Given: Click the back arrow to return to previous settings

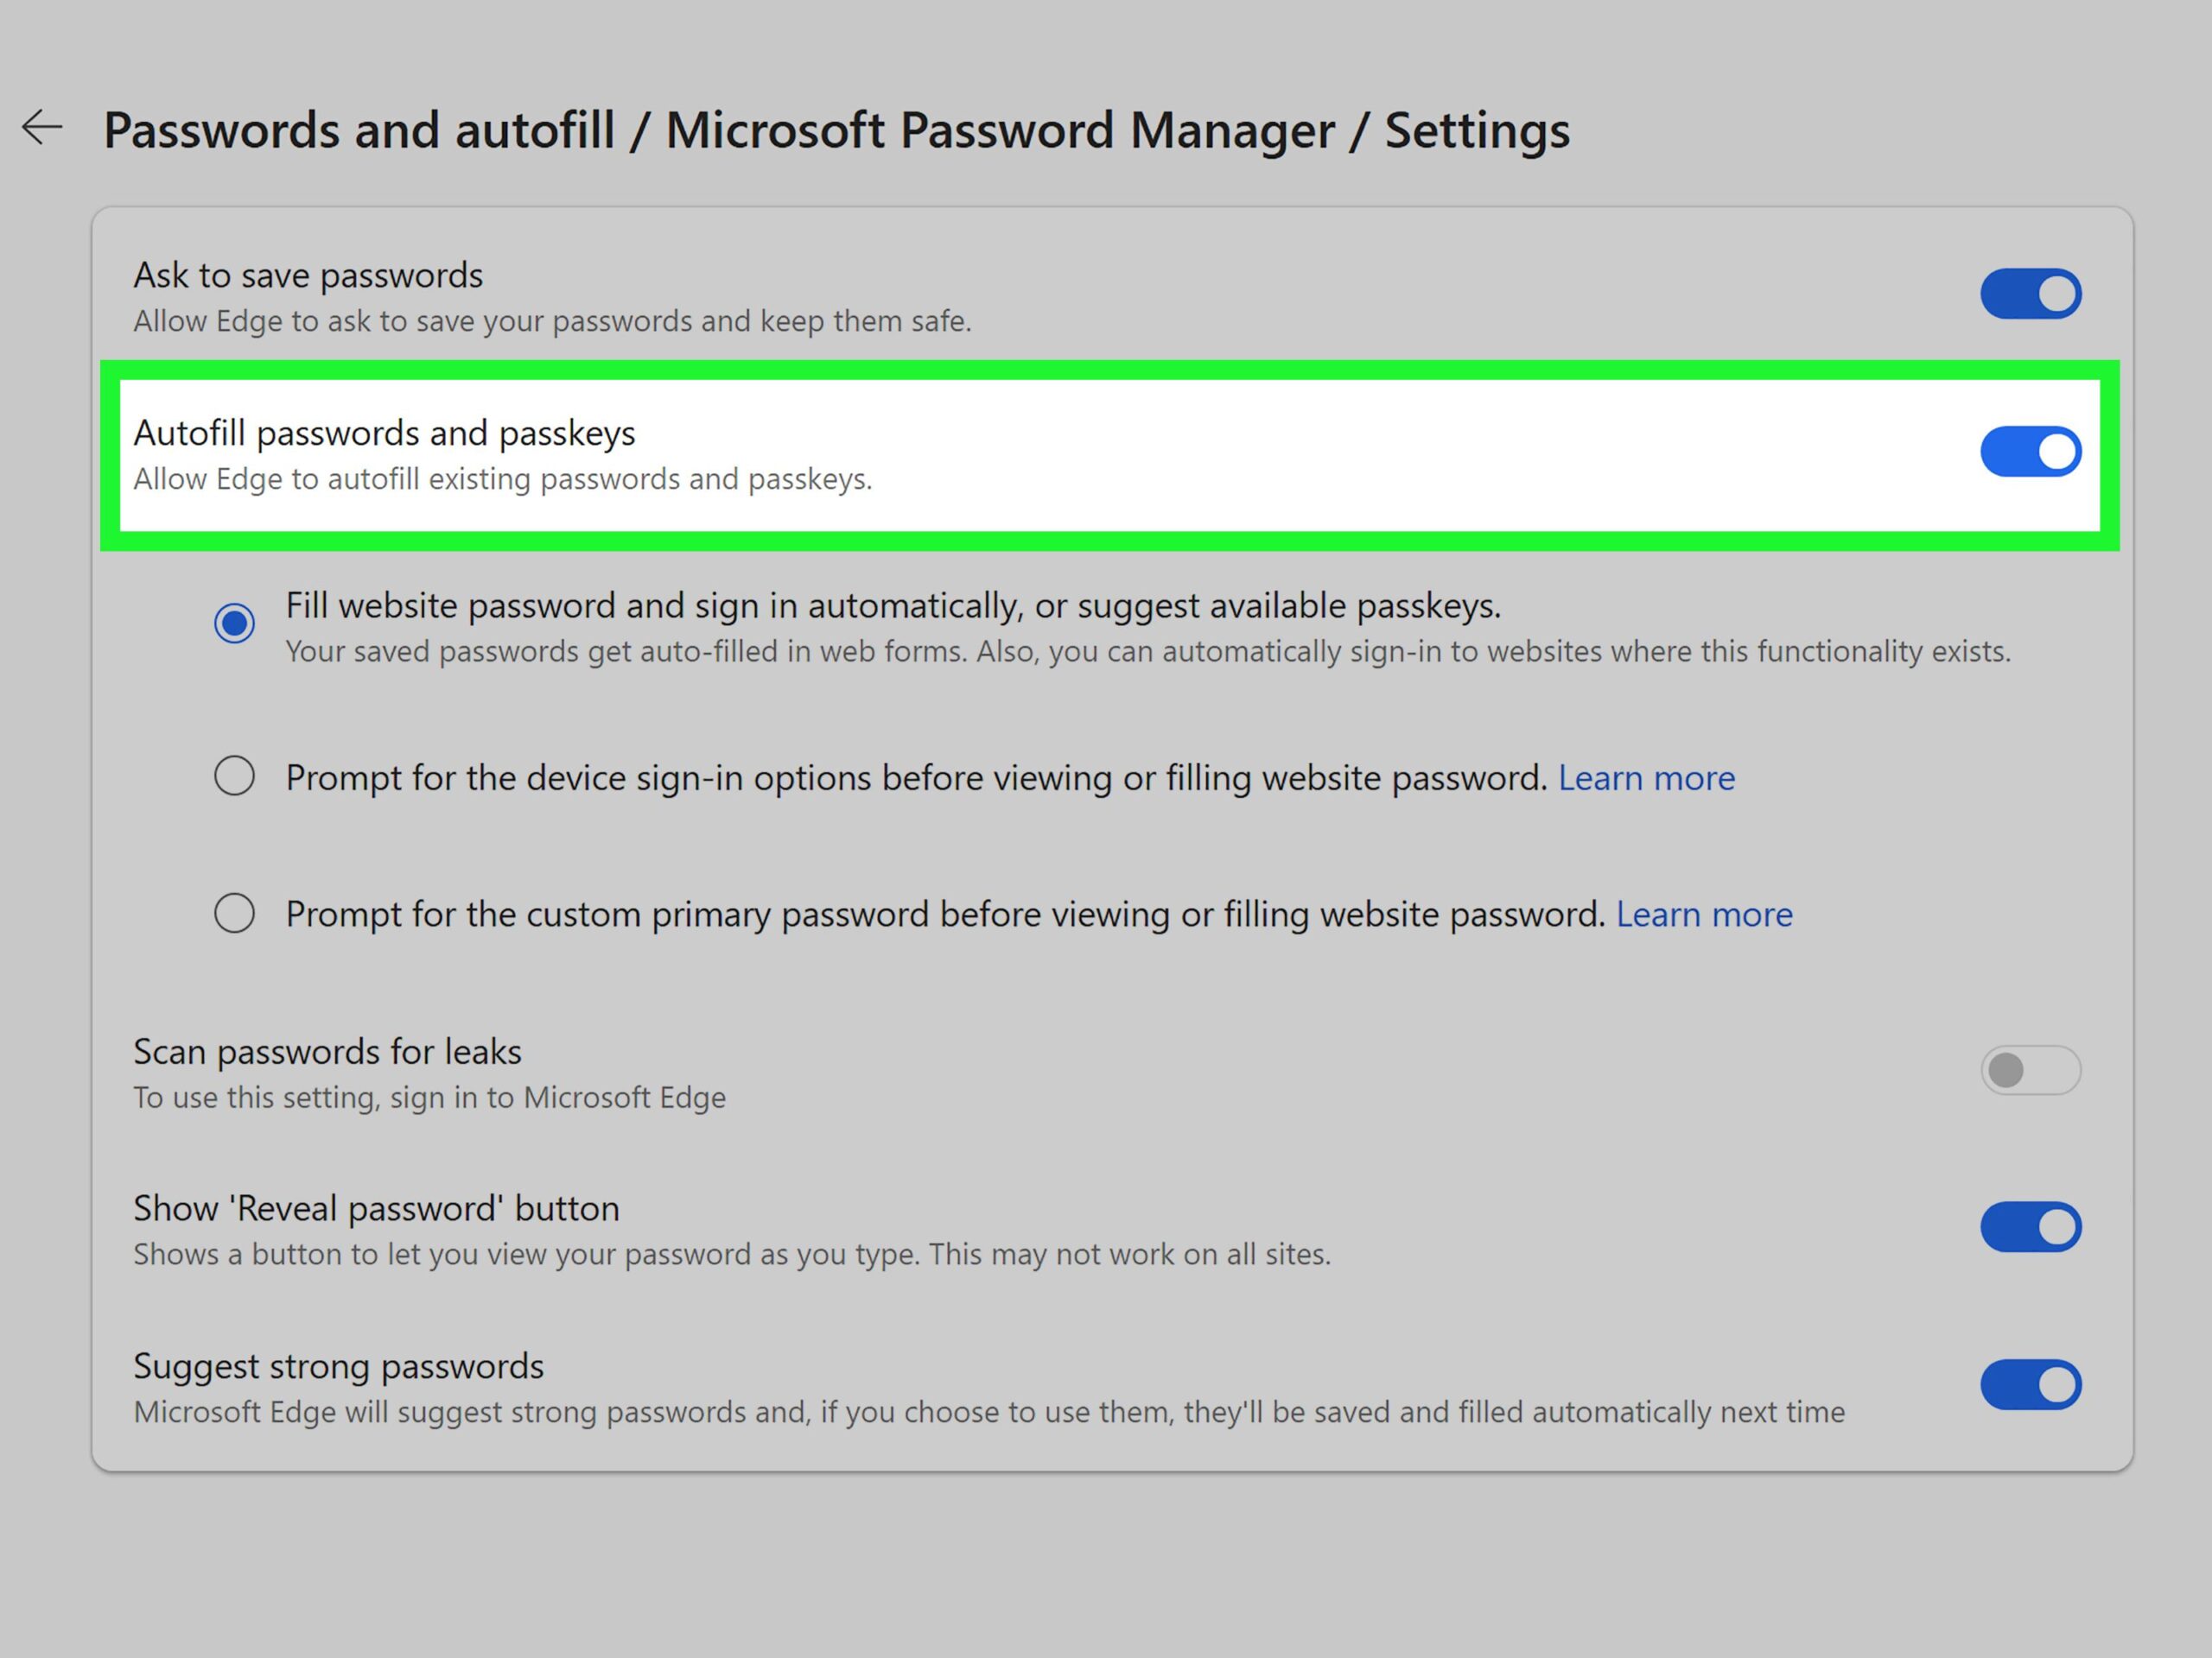Looking at the screenshot, I should 42,128.
